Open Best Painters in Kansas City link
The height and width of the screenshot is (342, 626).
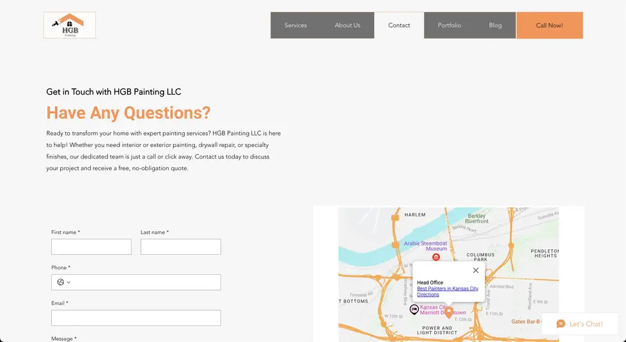pos(448,288)
